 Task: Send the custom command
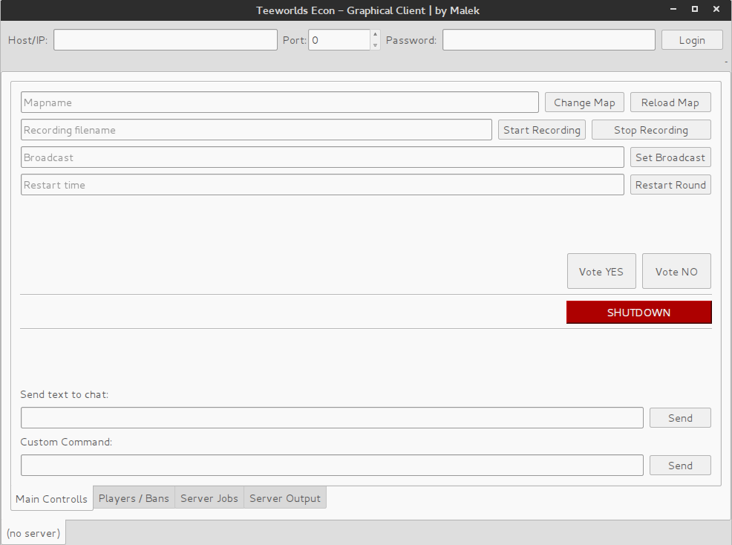tap(680, 466)
